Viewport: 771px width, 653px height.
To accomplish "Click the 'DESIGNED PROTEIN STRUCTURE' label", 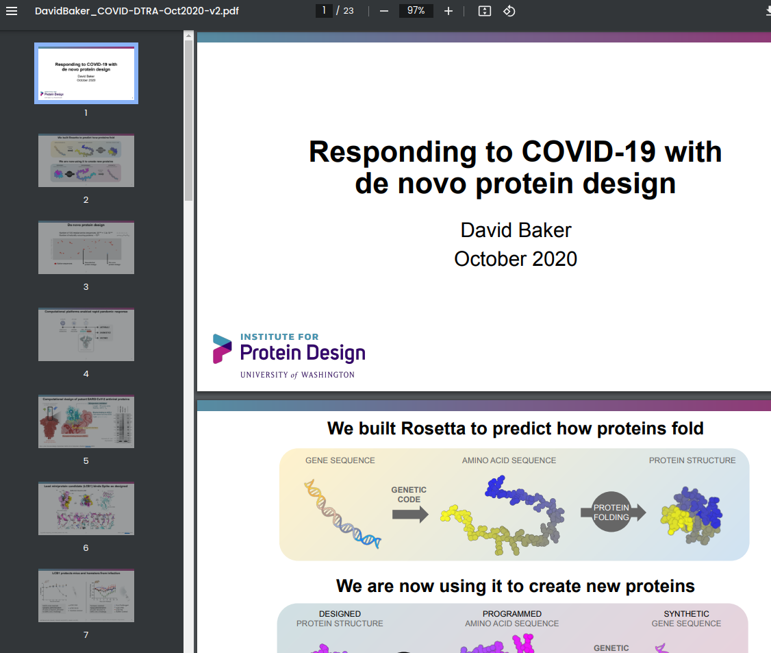I will pos(340,619).
